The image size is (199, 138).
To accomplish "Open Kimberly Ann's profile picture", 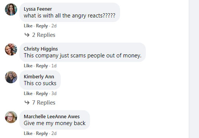I will pyautogui.click(x=11, y=77).
